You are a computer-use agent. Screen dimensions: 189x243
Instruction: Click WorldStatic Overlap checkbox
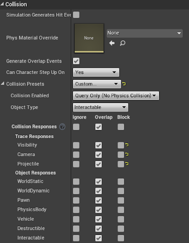click(x=99, y=182)
